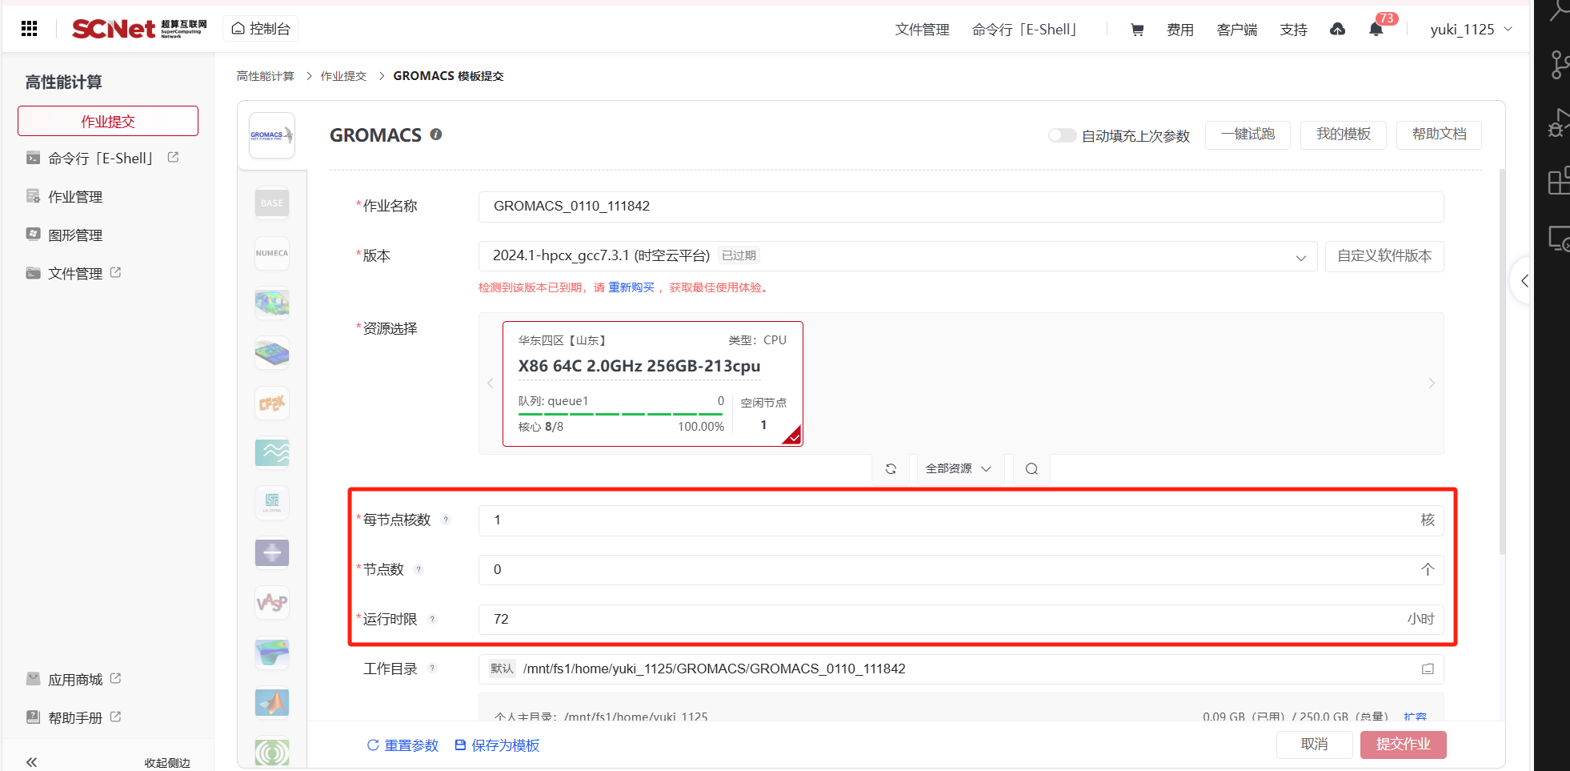Edit the 作业名称 input field

point(961,207)
